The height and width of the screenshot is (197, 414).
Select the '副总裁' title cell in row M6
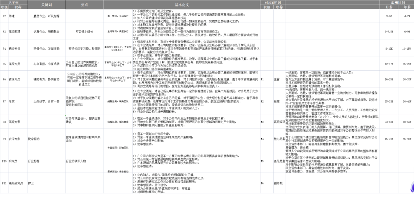[x=279, y=183]
